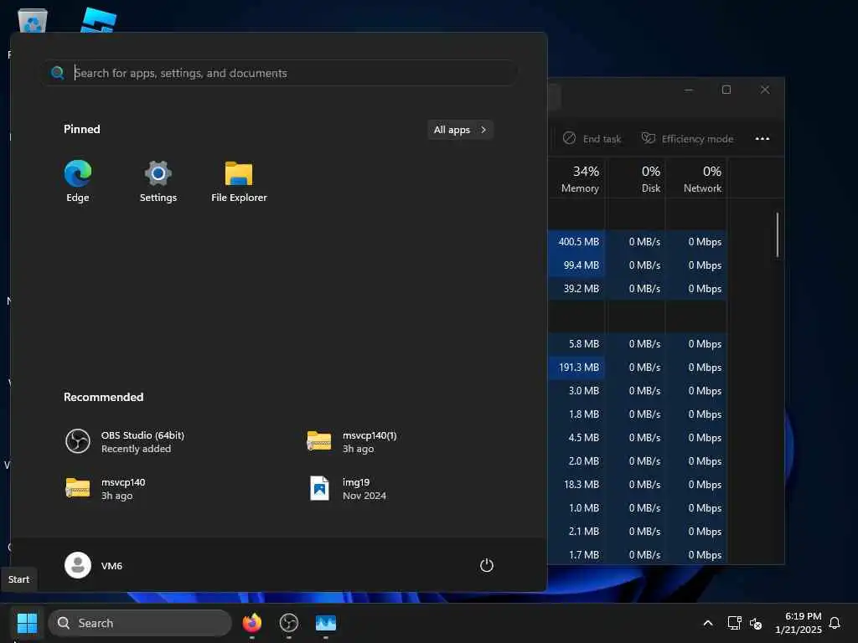Select the 191.3 MB memory row
Screen dimensions: 858x643
[638, 367]
